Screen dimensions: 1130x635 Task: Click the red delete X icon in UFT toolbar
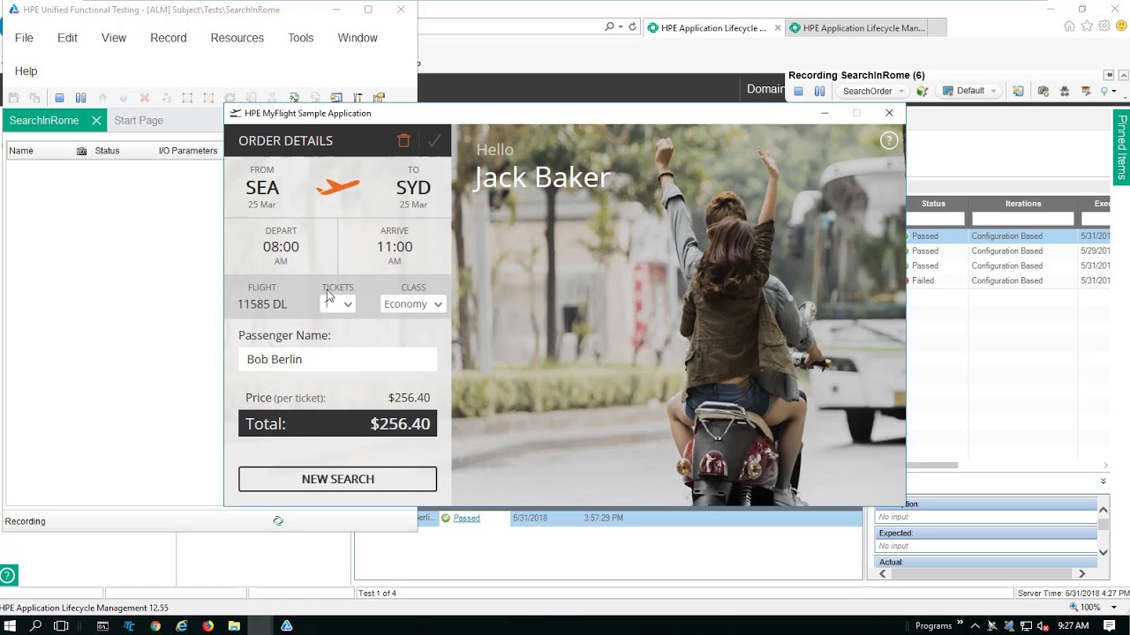click(x=145, y=98)
